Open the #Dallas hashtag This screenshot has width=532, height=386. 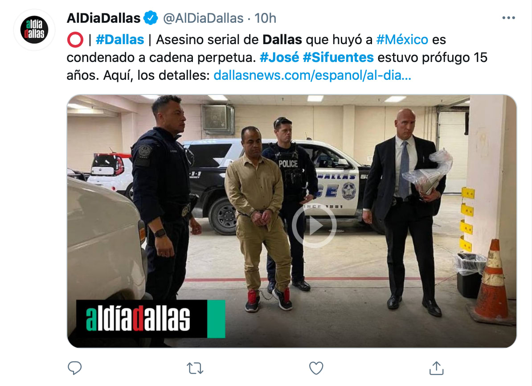(x=120, y=40)
